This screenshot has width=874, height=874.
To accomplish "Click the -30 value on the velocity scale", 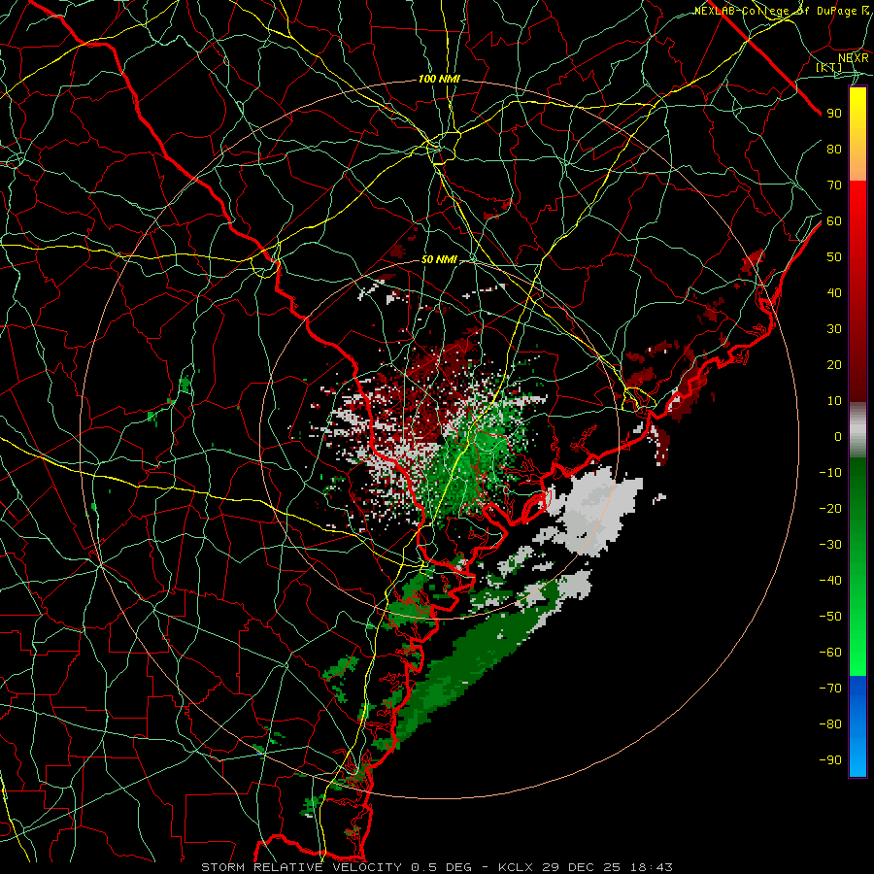I will [x=830, y=545].
